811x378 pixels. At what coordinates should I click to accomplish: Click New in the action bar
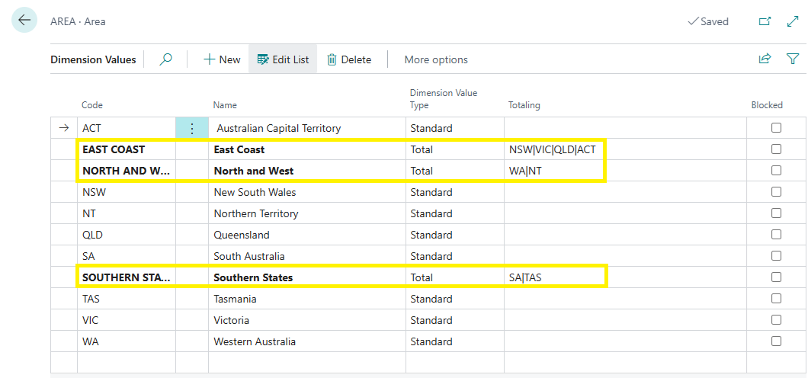click(x=222, y=59)
